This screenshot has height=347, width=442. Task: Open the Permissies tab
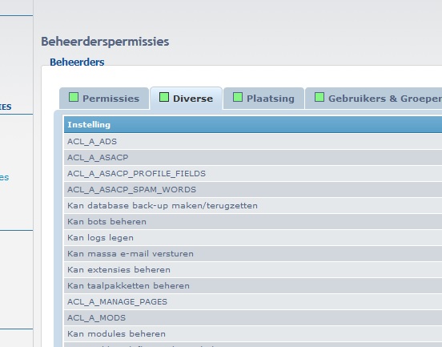click(x=104, y=99)
